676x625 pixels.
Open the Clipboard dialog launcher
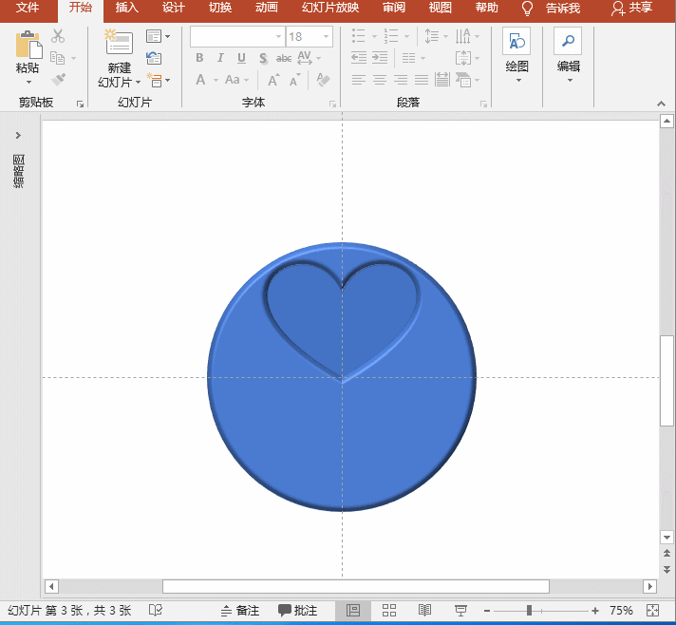coord(80,104)
